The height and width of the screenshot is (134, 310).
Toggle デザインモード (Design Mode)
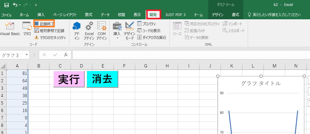pyautogui.click(x=130, y=31)
